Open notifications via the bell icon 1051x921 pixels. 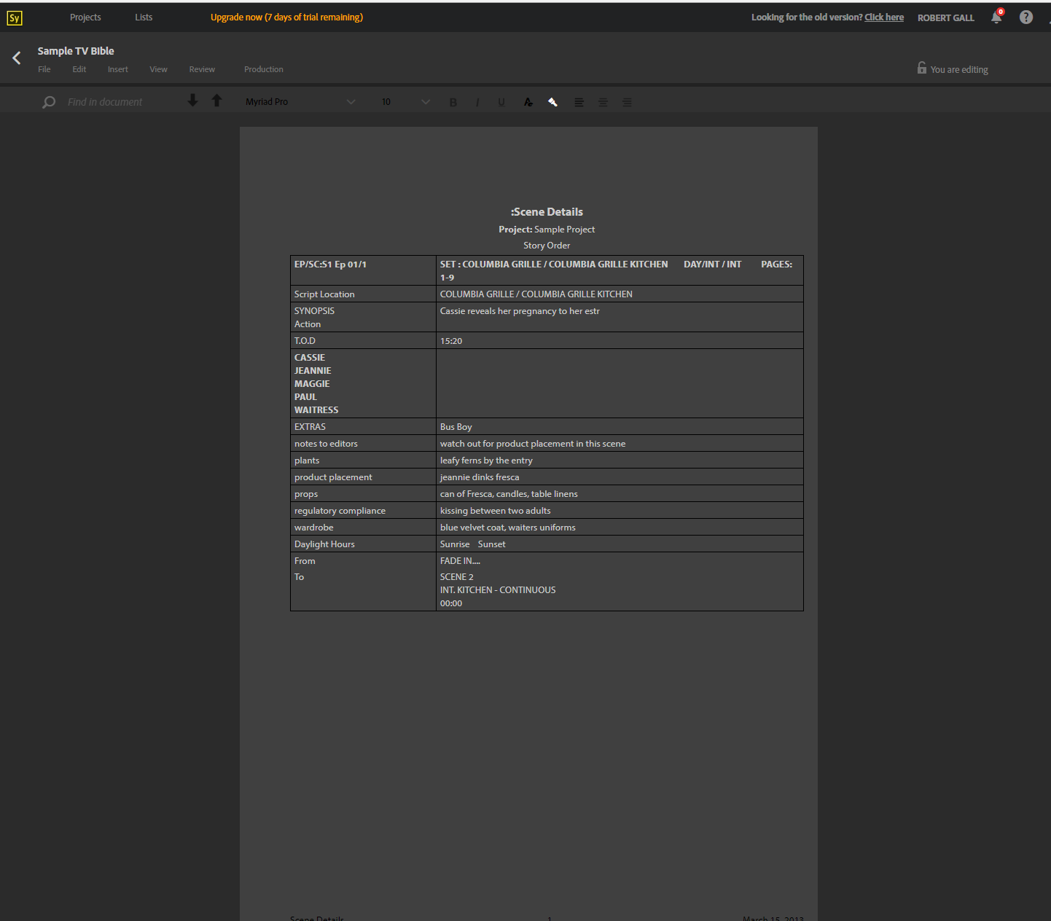[x=996, y=17]
